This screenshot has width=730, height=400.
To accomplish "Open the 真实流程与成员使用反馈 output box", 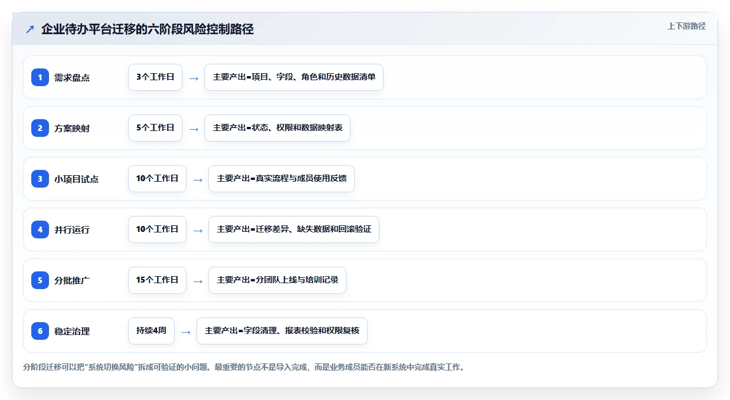I will click(x=281, y=179).
